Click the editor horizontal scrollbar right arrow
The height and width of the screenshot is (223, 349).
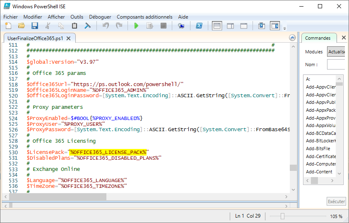(286, 197)
